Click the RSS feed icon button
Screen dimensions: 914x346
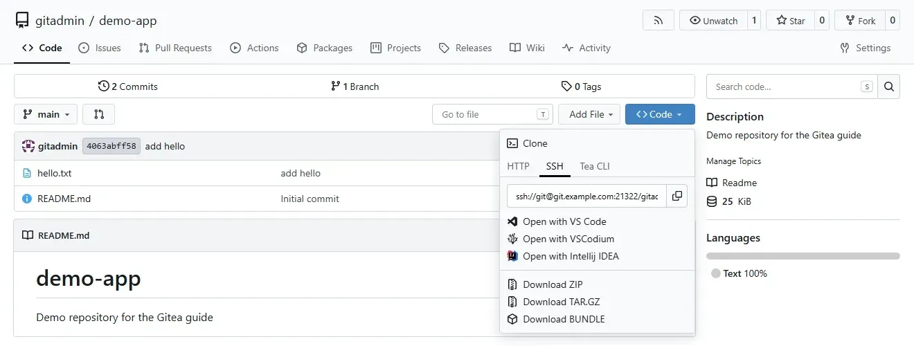(658, 20)
